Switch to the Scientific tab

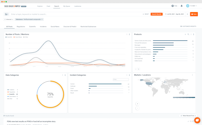pos(33,27)
